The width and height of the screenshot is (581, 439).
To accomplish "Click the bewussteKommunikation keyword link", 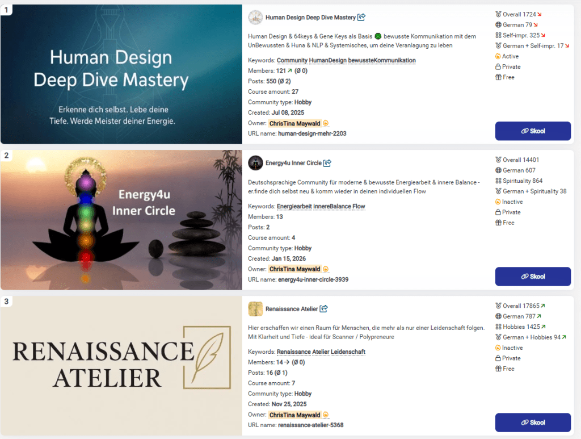I will click(x=382, y=60).
